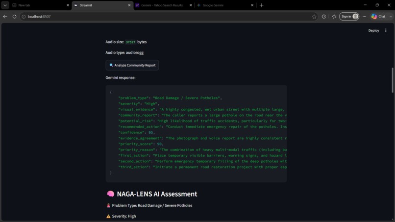
Task: Click the "problem_type" JSON line
Action: (170, 98)
